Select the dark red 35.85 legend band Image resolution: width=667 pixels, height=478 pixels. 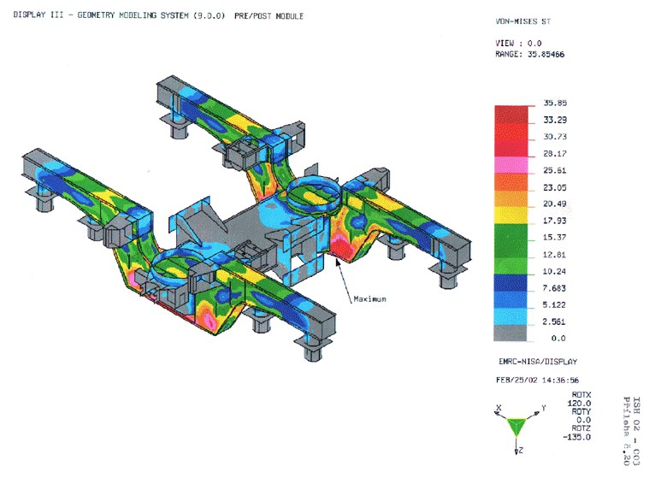[x=511, y=115]
